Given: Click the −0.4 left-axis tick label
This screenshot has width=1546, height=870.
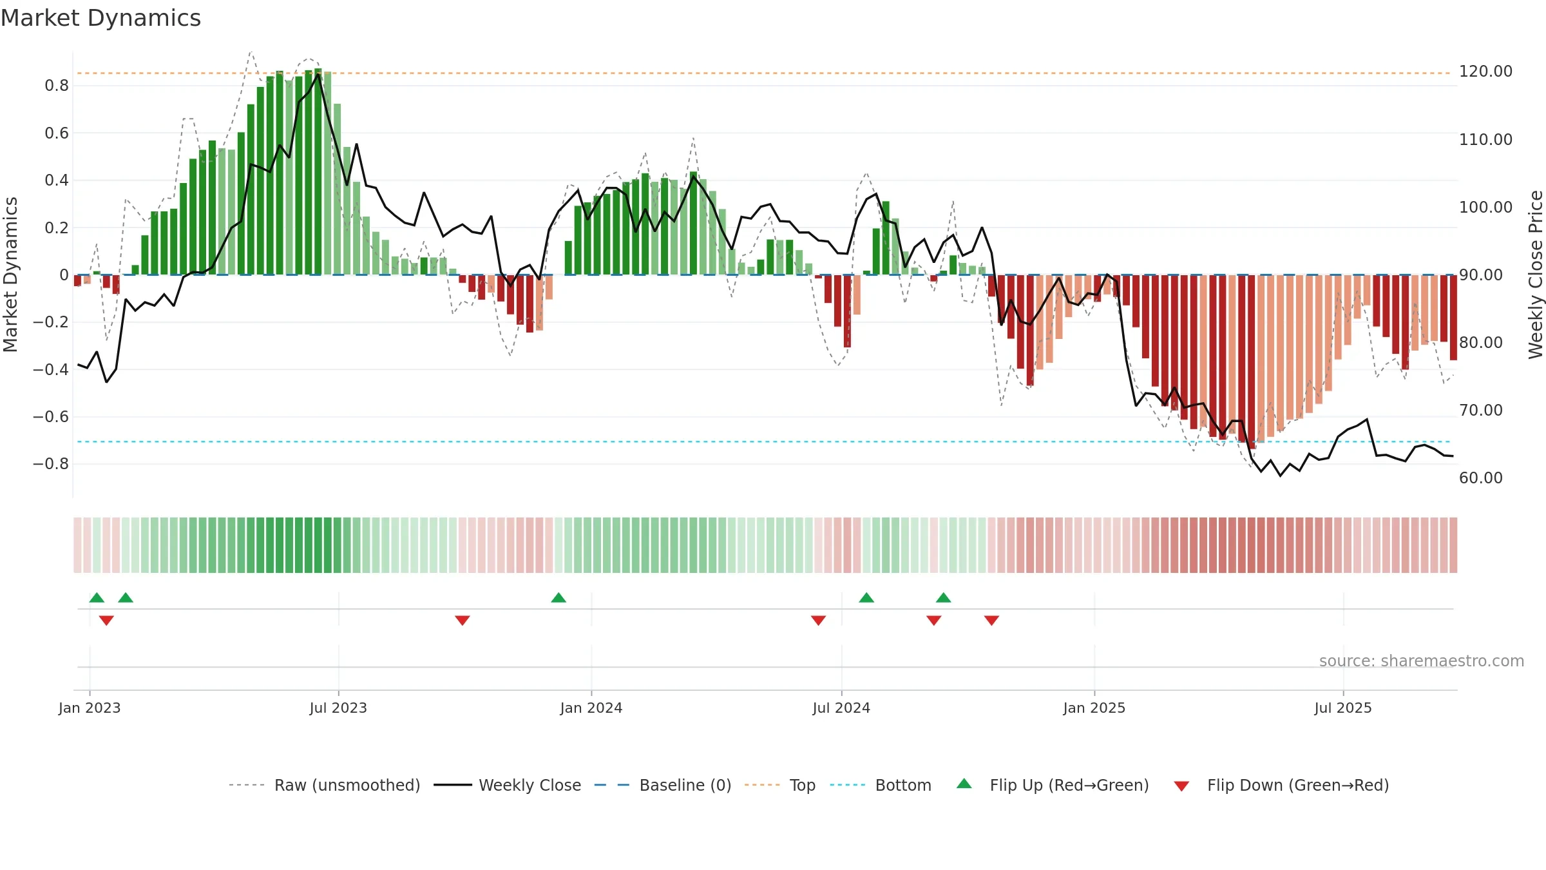Looking at the screenshot, I should tap(51, 369).
